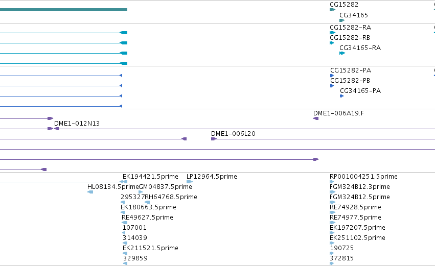Select the RP001004251.5prime EST arrow
The height and width of the screenshot is (266, 435).
pyautogui.click(x=332, y=182)
